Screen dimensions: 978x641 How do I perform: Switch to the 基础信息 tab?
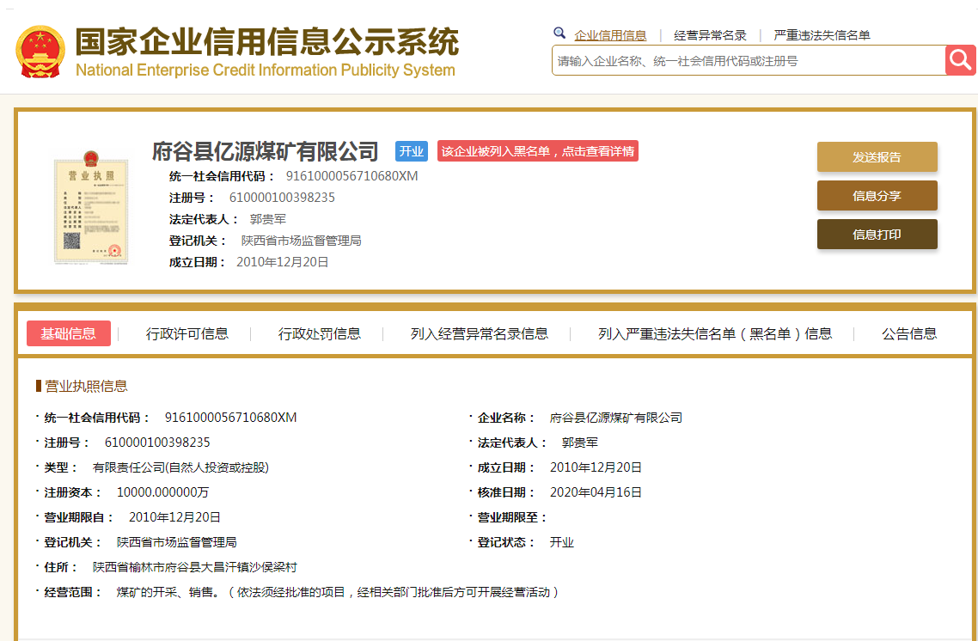tap(69, 333)
